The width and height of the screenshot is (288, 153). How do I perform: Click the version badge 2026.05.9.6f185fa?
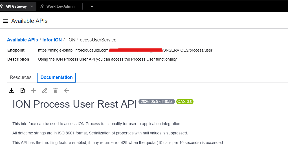click(157, 102)
